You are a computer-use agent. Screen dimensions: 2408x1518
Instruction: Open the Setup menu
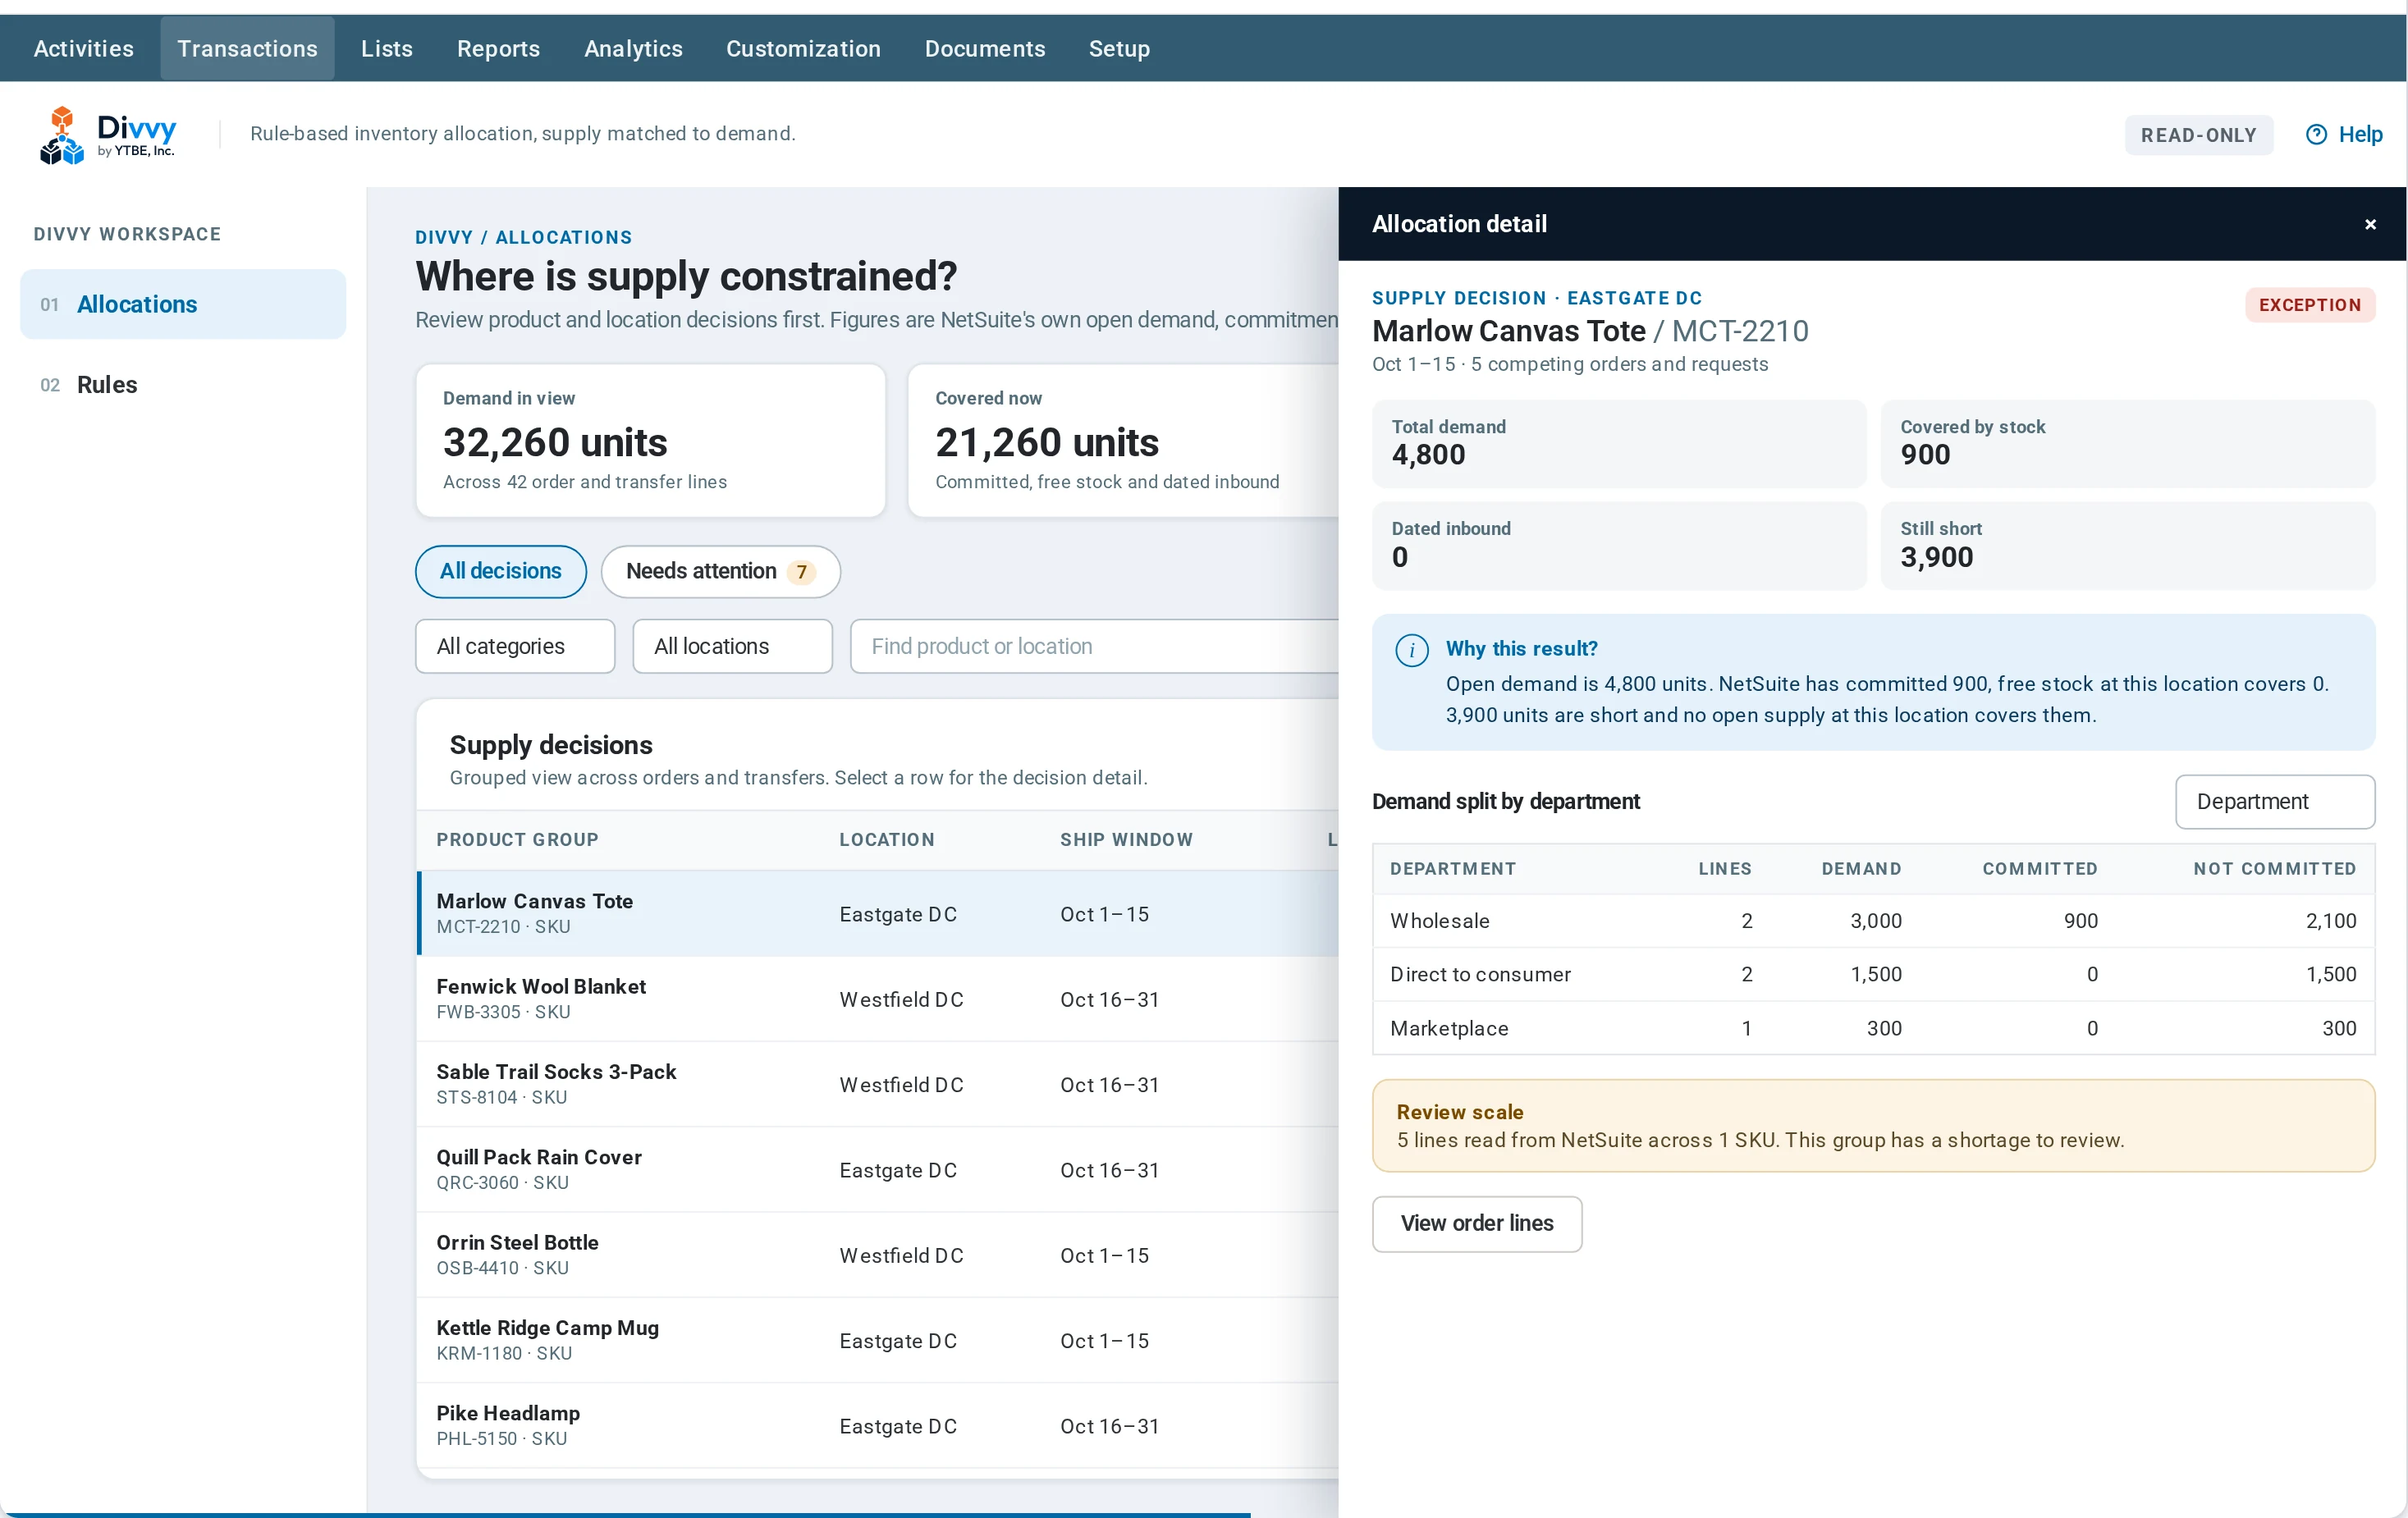1119,48
